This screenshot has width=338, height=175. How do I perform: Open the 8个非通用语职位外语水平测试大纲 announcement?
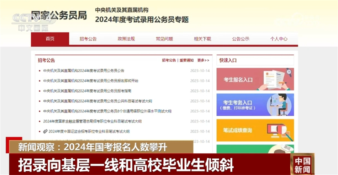point(107,111)
